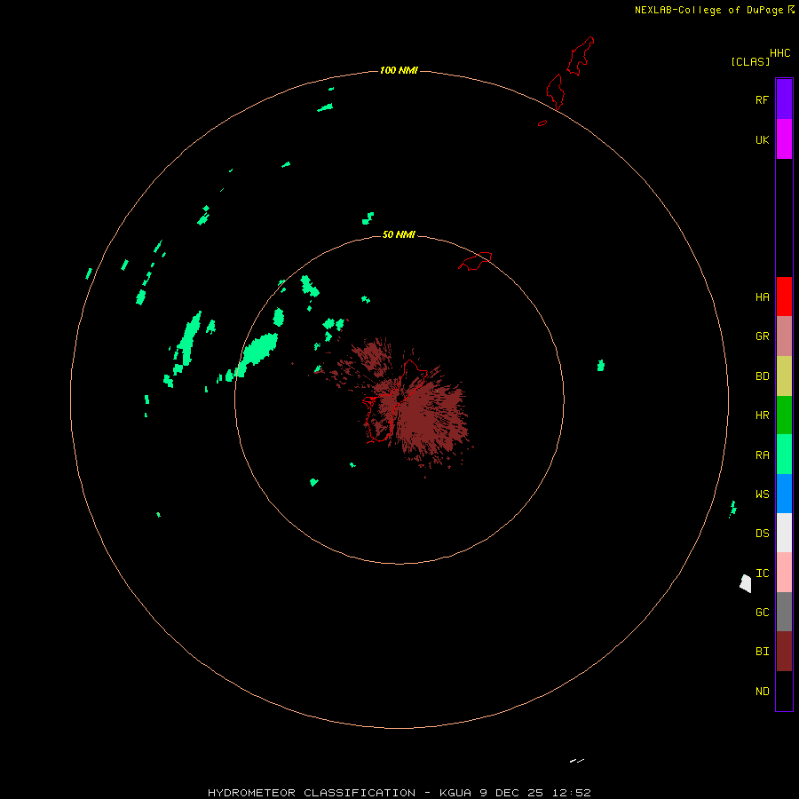The width and height of the screenshot is (799, 799).
Task: Select the BD yellow legend swatch
Action: point(784,376)
